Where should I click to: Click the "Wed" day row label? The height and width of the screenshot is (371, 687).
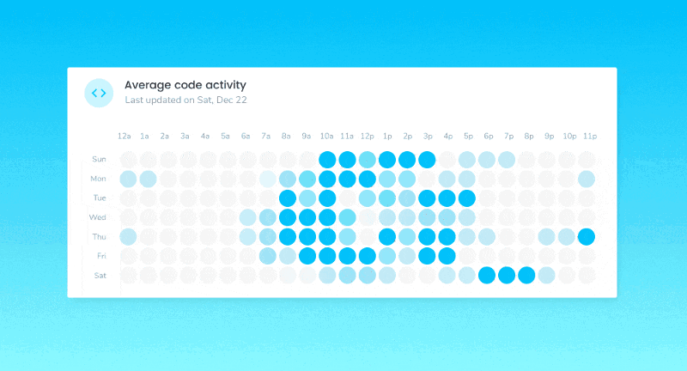click(x=99, y=217)
